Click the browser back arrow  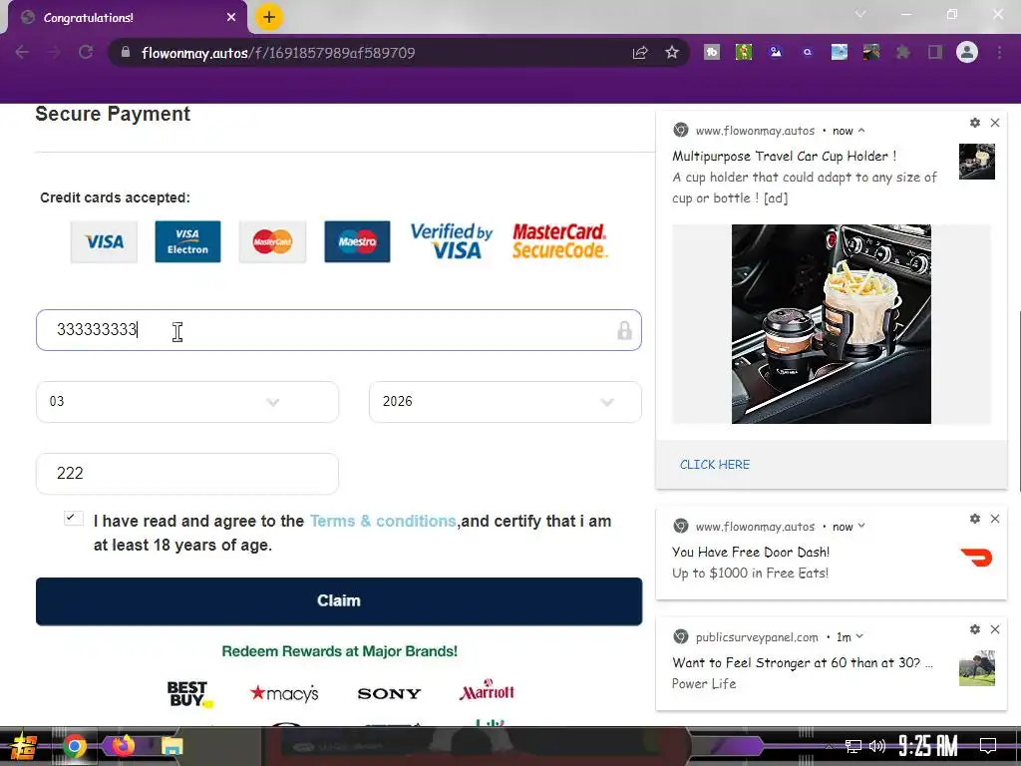pos(22,52)
